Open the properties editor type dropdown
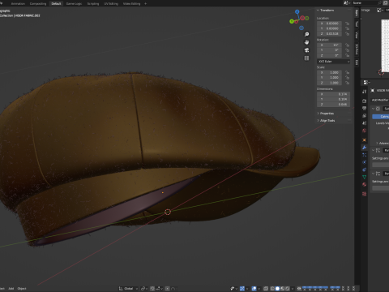Image resolution: width=389 pixels, height=292 pixels. point(366,82)
